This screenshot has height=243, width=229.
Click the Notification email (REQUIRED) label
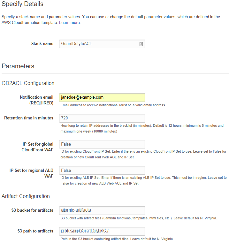[37, 100]
